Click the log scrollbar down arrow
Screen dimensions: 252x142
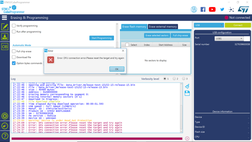181,132
